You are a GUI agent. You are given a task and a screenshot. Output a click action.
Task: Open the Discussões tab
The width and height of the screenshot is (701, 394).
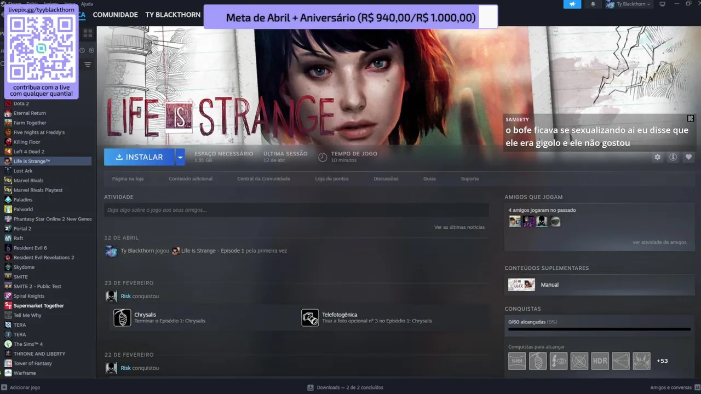tap(386, 179)
